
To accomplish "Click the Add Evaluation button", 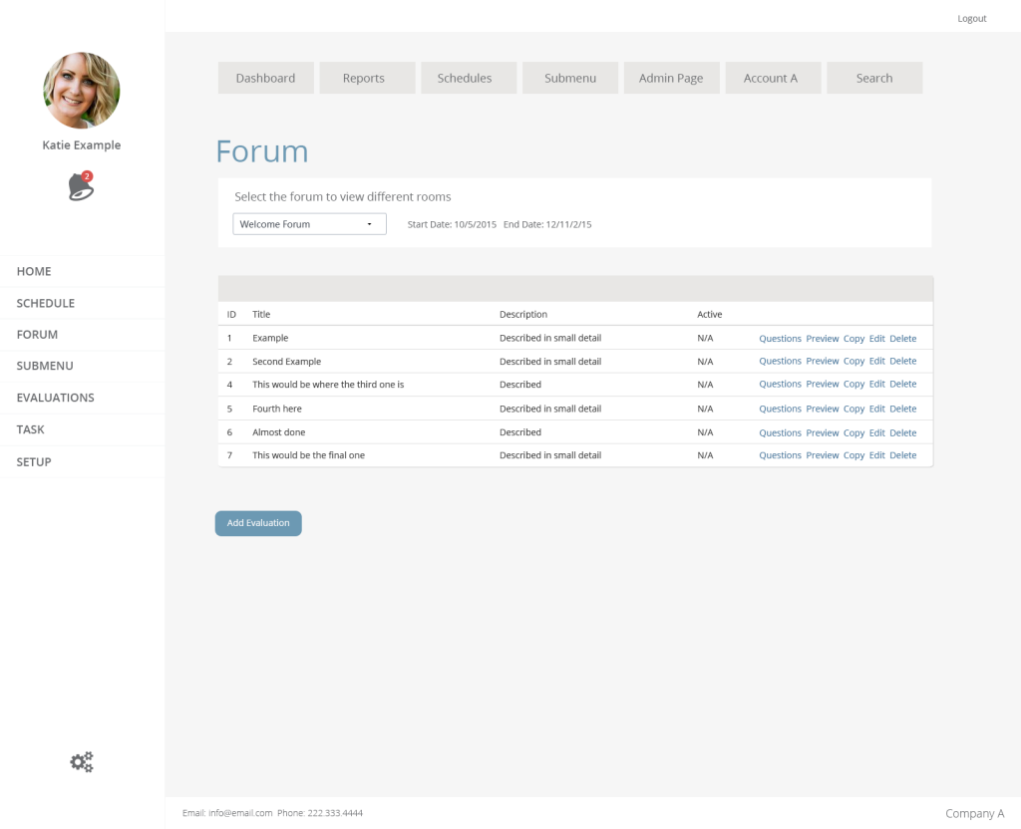I will [258, 523].
